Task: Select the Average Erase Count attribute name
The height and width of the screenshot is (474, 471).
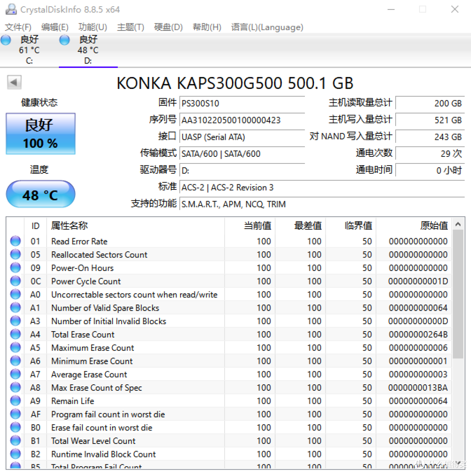Action: [x=89, y=374]
